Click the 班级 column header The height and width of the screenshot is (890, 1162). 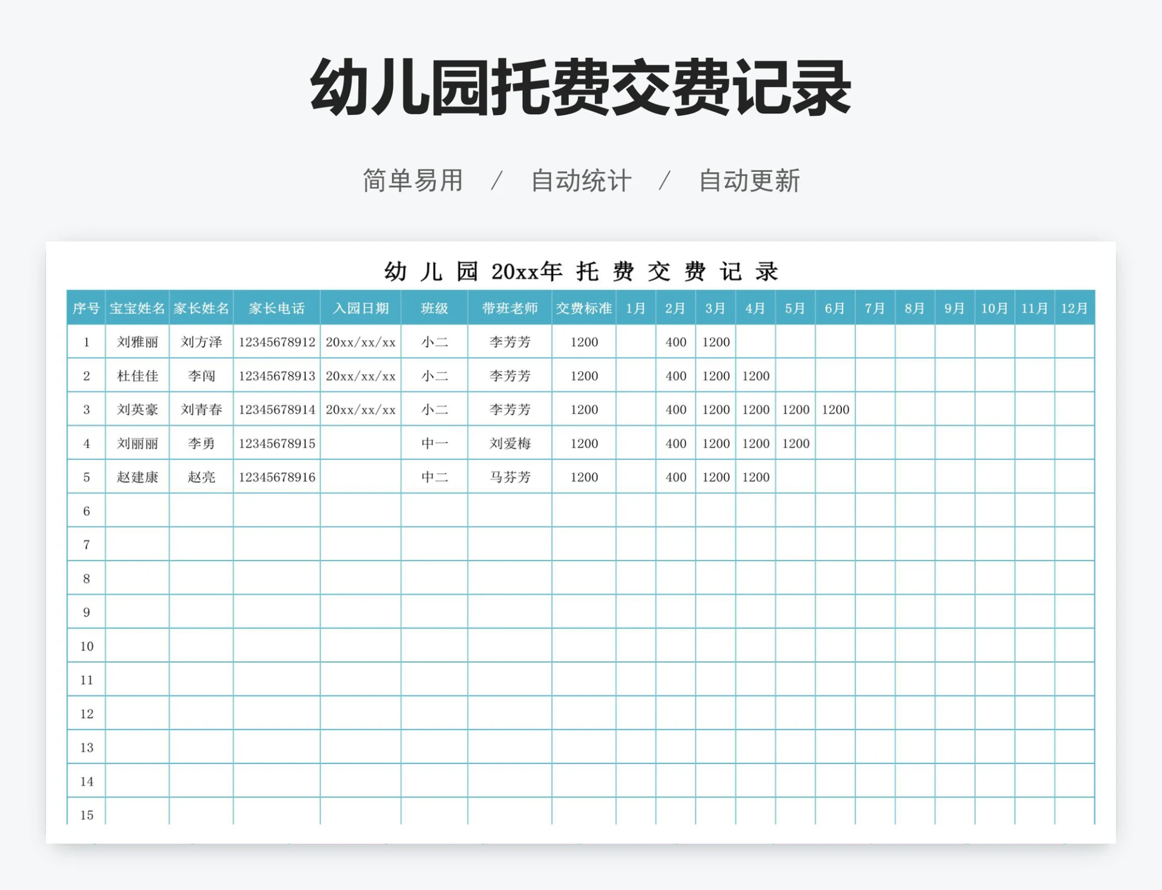pos(435,308)
